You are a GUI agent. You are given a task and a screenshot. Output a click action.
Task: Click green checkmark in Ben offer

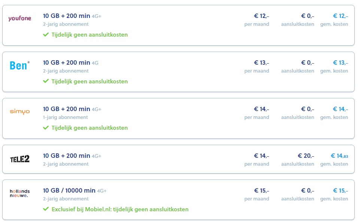tap(46, 81)
